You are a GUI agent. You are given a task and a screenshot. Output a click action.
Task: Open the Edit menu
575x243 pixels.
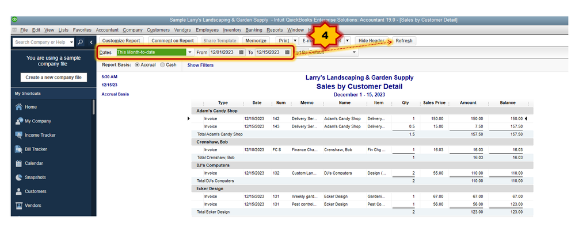[x=36, y=30]
